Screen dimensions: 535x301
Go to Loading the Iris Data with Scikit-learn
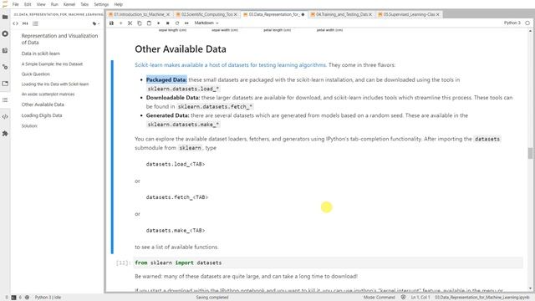tap(55, 84)
